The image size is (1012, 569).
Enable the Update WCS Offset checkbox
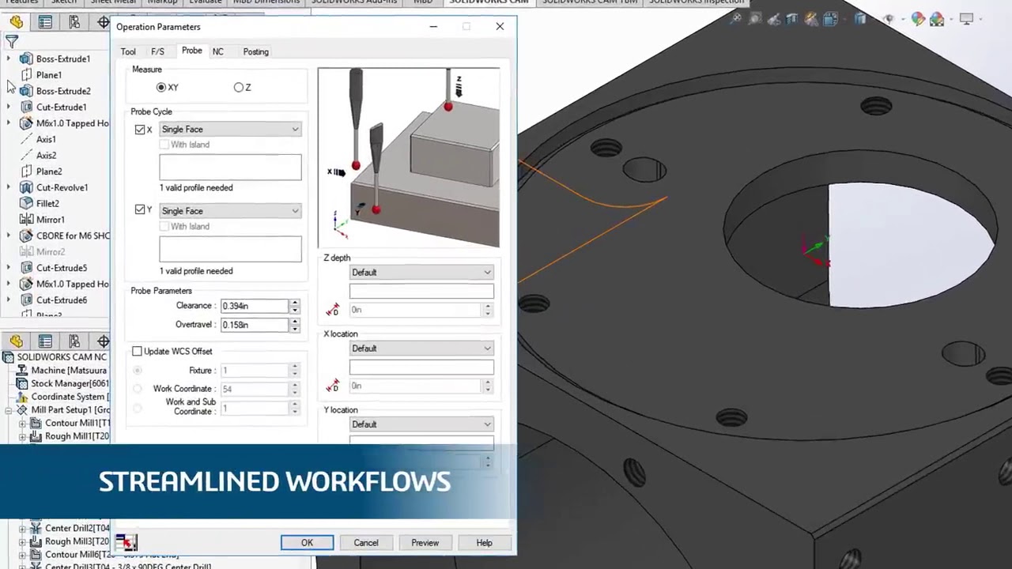pos(137,351)
